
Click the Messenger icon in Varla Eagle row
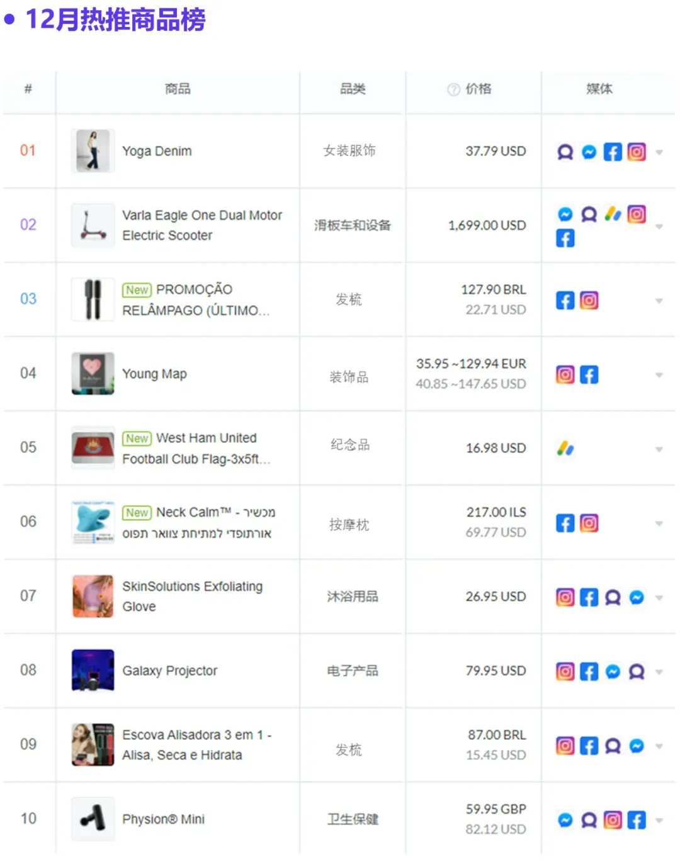pyautogui.click(x=565, y=215)
